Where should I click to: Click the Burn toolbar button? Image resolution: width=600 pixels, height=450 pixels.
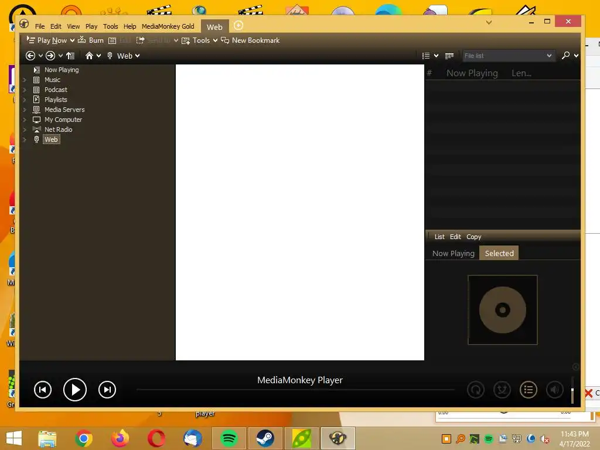point(91,40)
